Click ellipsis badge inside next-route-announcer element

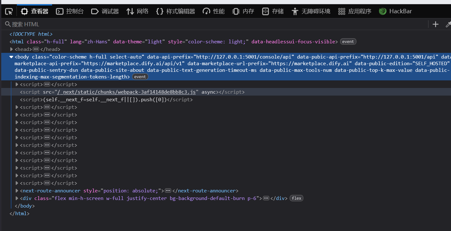point(168,191)
